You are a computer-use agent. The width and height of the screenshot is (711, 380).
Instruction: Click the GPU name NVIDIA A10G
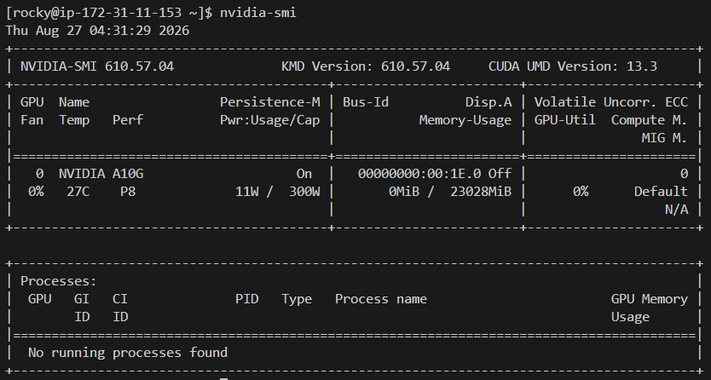click(101, 174)
